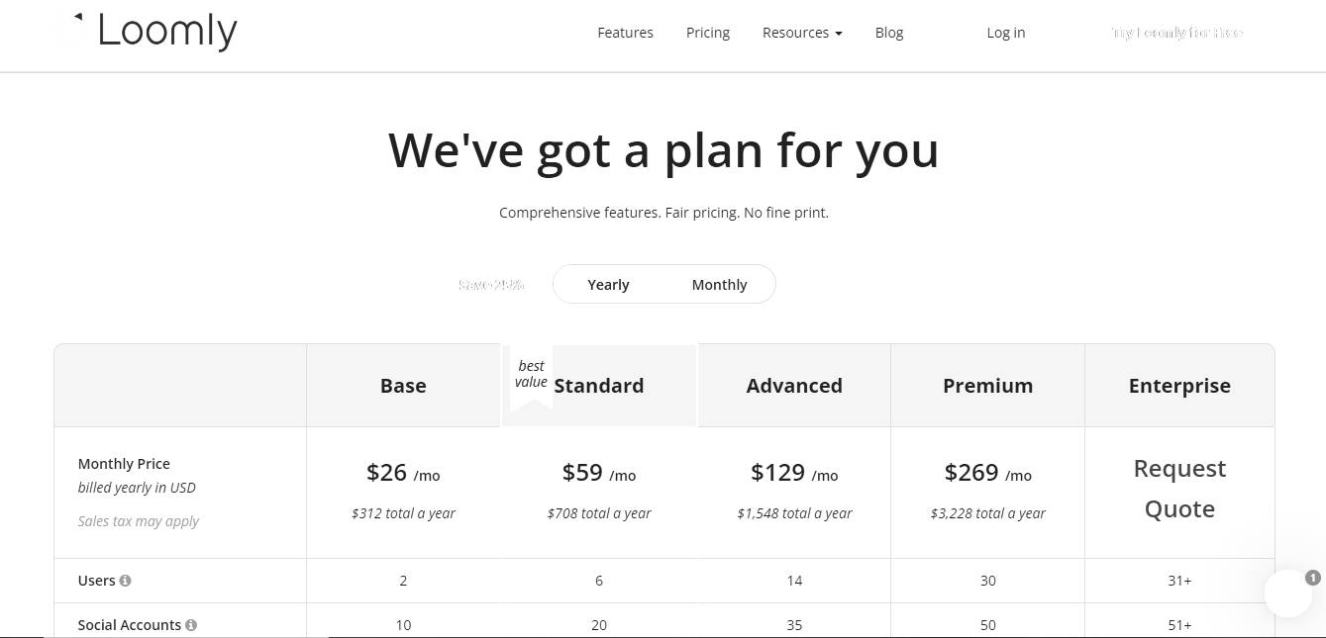
Task: Select the Premium plan header
Action: point(987,385)
